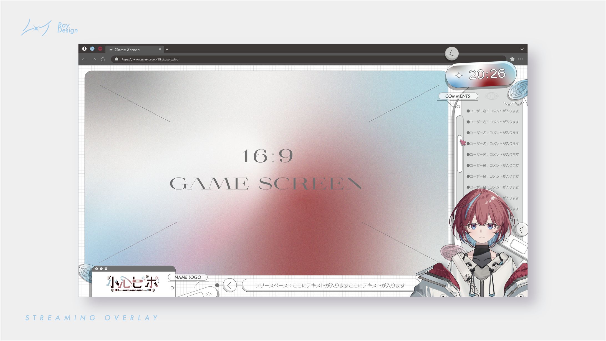Click the scrollbar thumb in the comments panel
The width and height of the screenshot is (606, 341).
460,153
